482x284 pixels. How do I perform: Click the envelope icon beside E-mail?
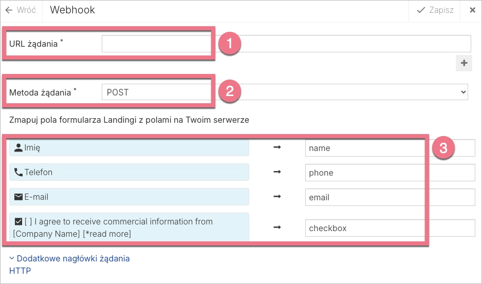[x=18, y=197]
